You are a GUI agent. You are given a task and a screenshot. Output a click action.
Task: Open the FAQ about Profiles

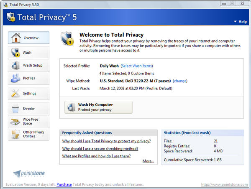pyautogui.click(x=96, y=156)
